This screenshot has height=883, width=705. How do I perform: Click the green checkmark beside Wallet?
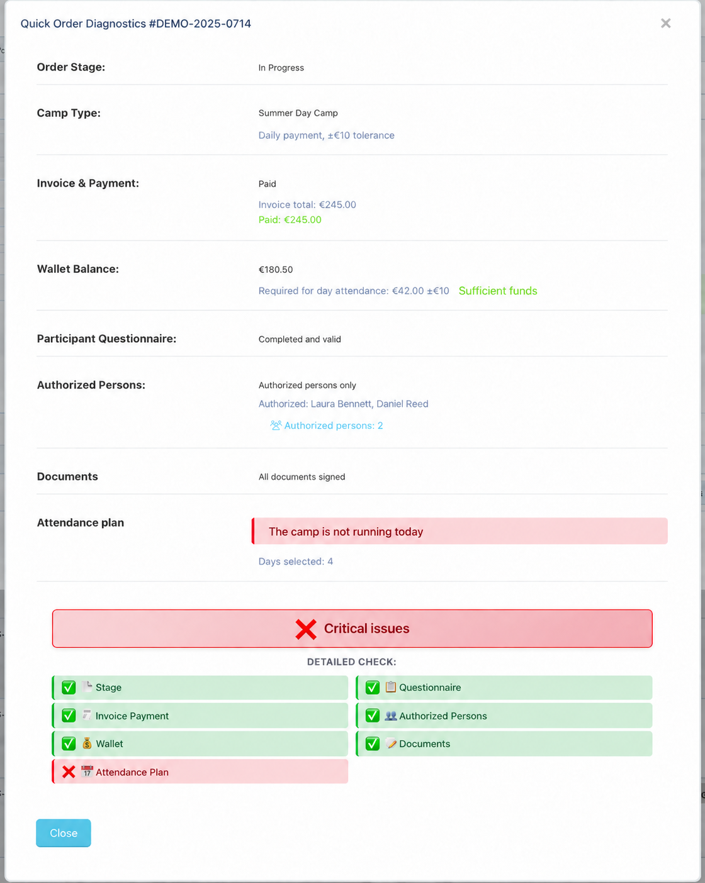tap(69, 743)
